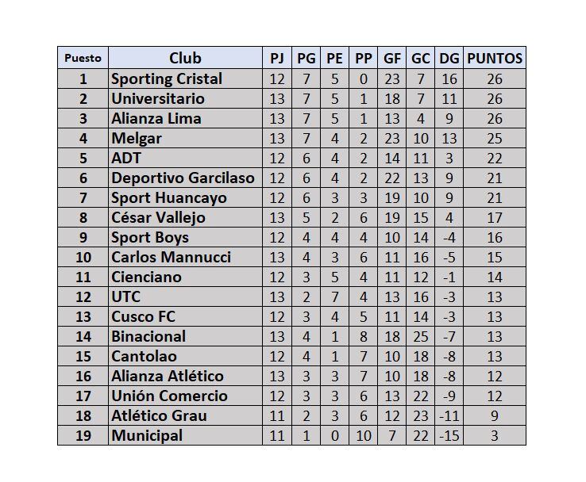Select the César Vallejo club name

(159, 217)
